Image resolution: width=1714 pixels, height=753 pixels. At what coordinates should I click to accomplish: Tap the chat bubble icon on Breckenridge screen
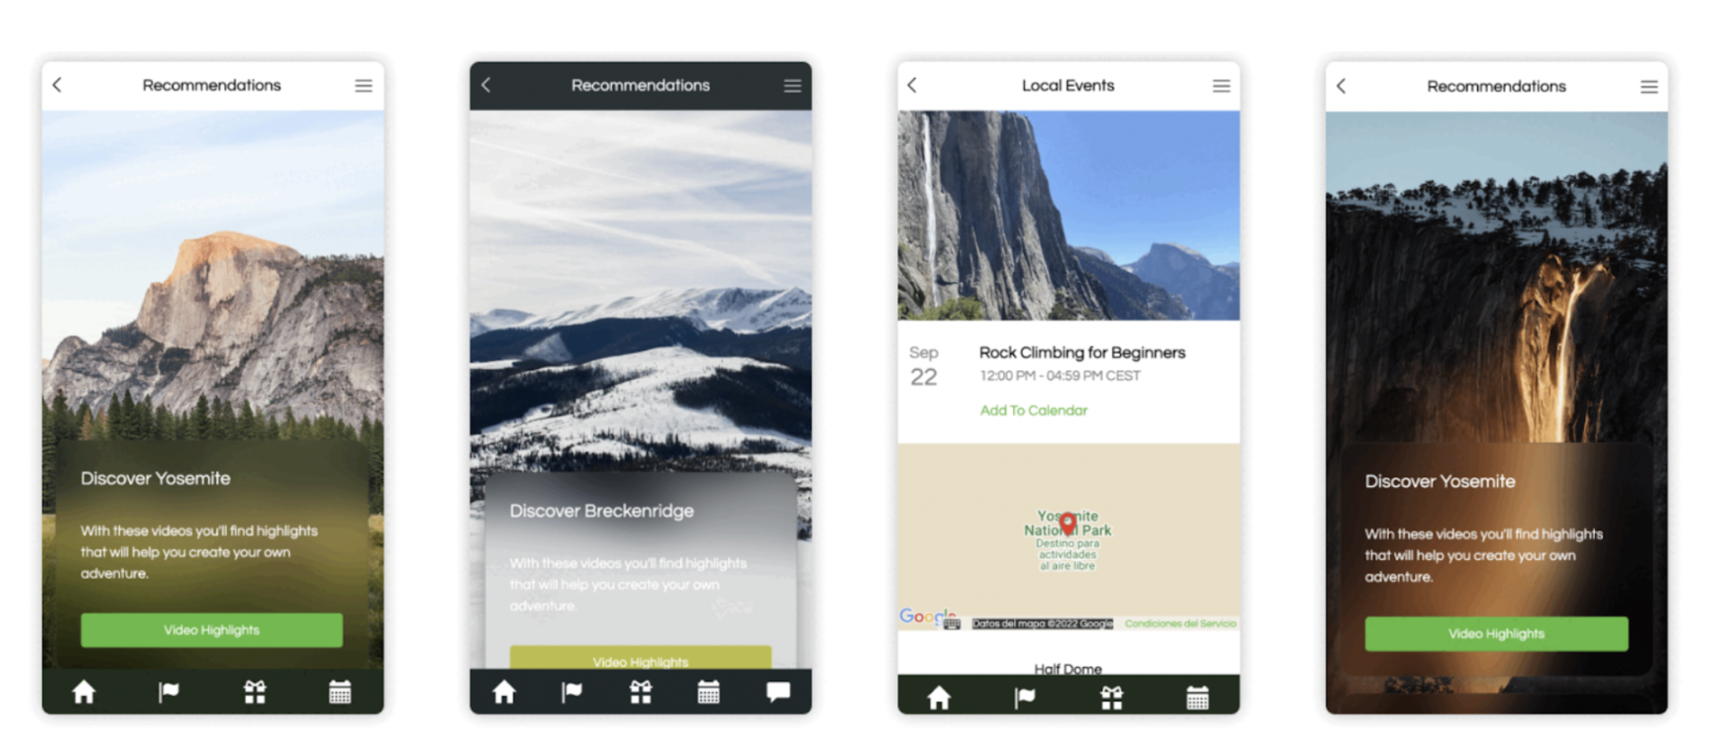[777, 692]
